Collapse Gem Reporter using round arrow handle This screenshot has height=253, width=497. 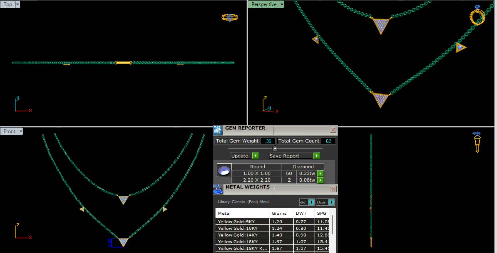click(x=275, y=149)
